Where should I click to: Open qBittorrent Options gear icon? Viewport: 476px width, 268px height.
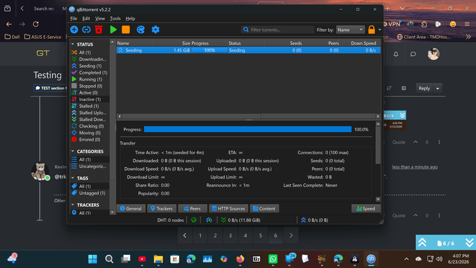[x=155, y=29]
